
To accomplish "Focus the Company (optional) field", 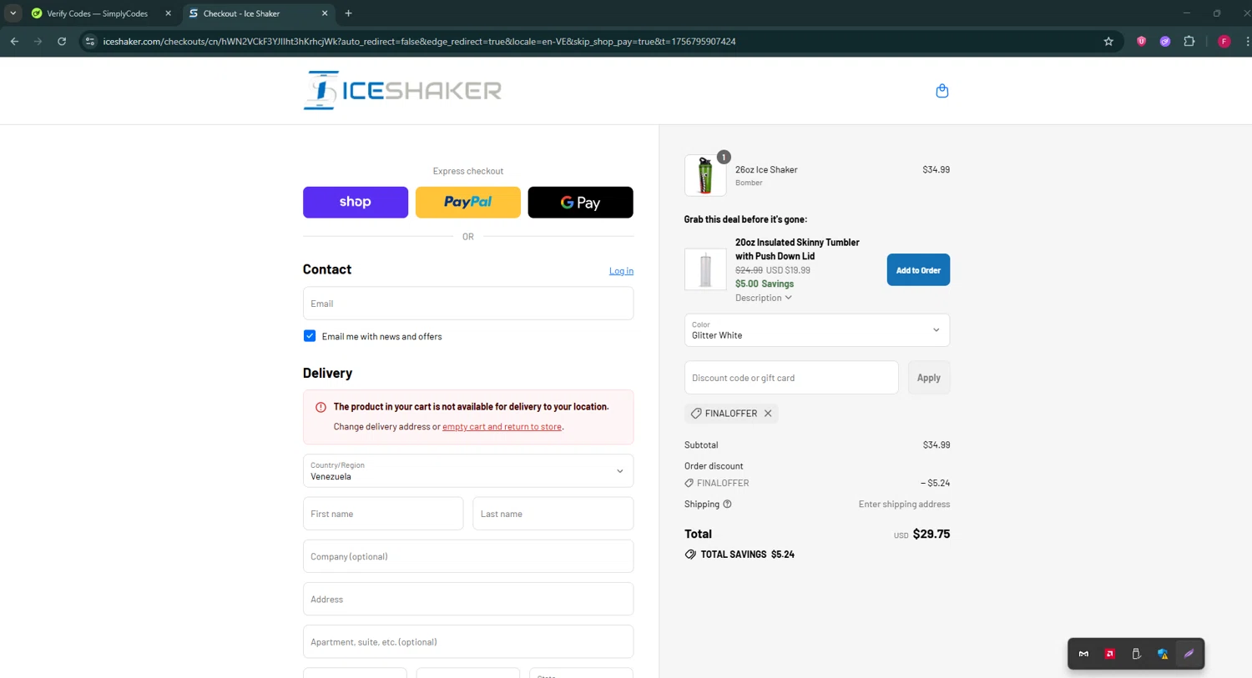I will (468, 556).
